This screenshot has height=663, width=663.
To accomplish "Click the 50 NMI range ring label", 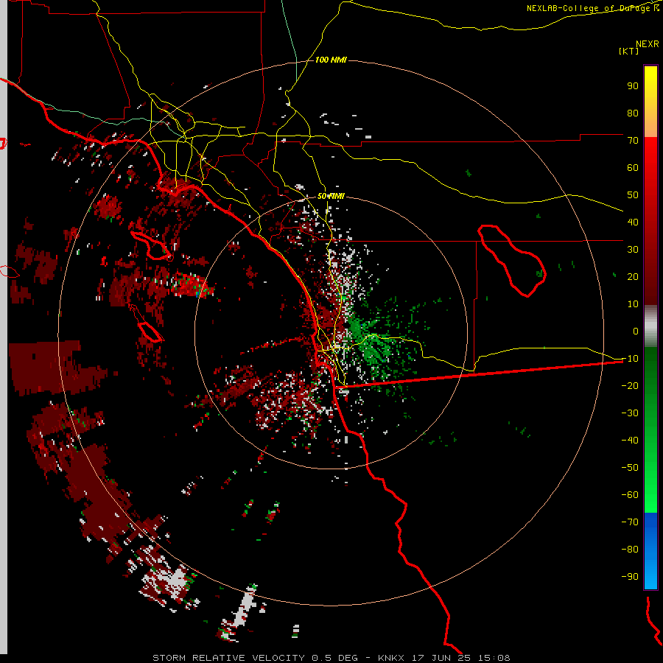I will tap(331, 196).
